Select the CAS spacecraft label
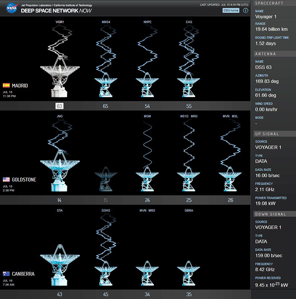The height and width of the screenshot is (299, 296). (x=189, y=22)
